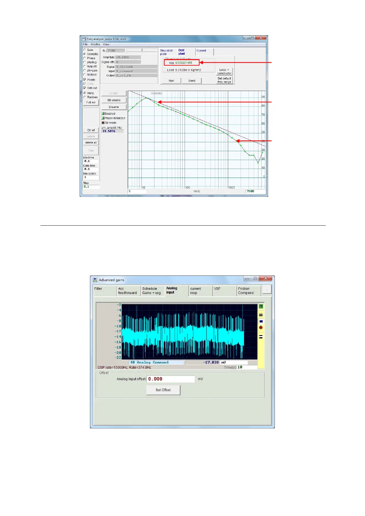Click the Send button

point(192,81)
